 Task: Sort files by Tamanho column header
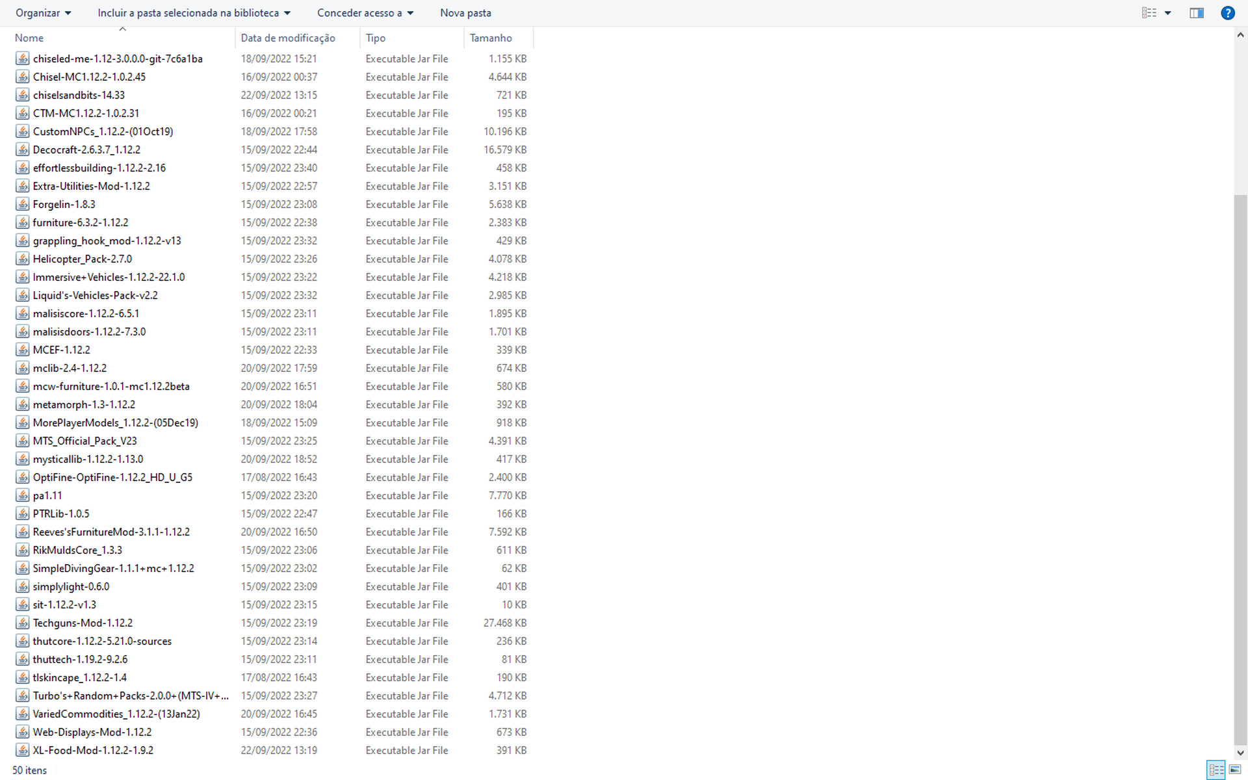coord(491,38)
